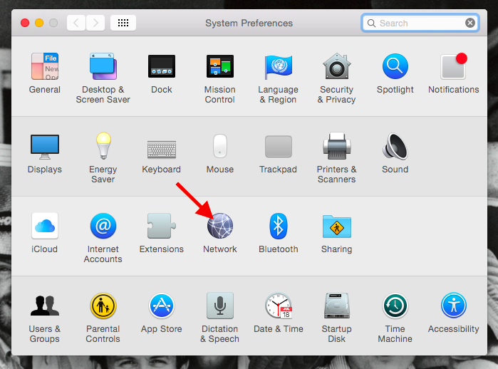Image resolution: width=498 pixels, height=369 pixels.
Task: Open the Network preferences pane
Action: pos(219,227)
